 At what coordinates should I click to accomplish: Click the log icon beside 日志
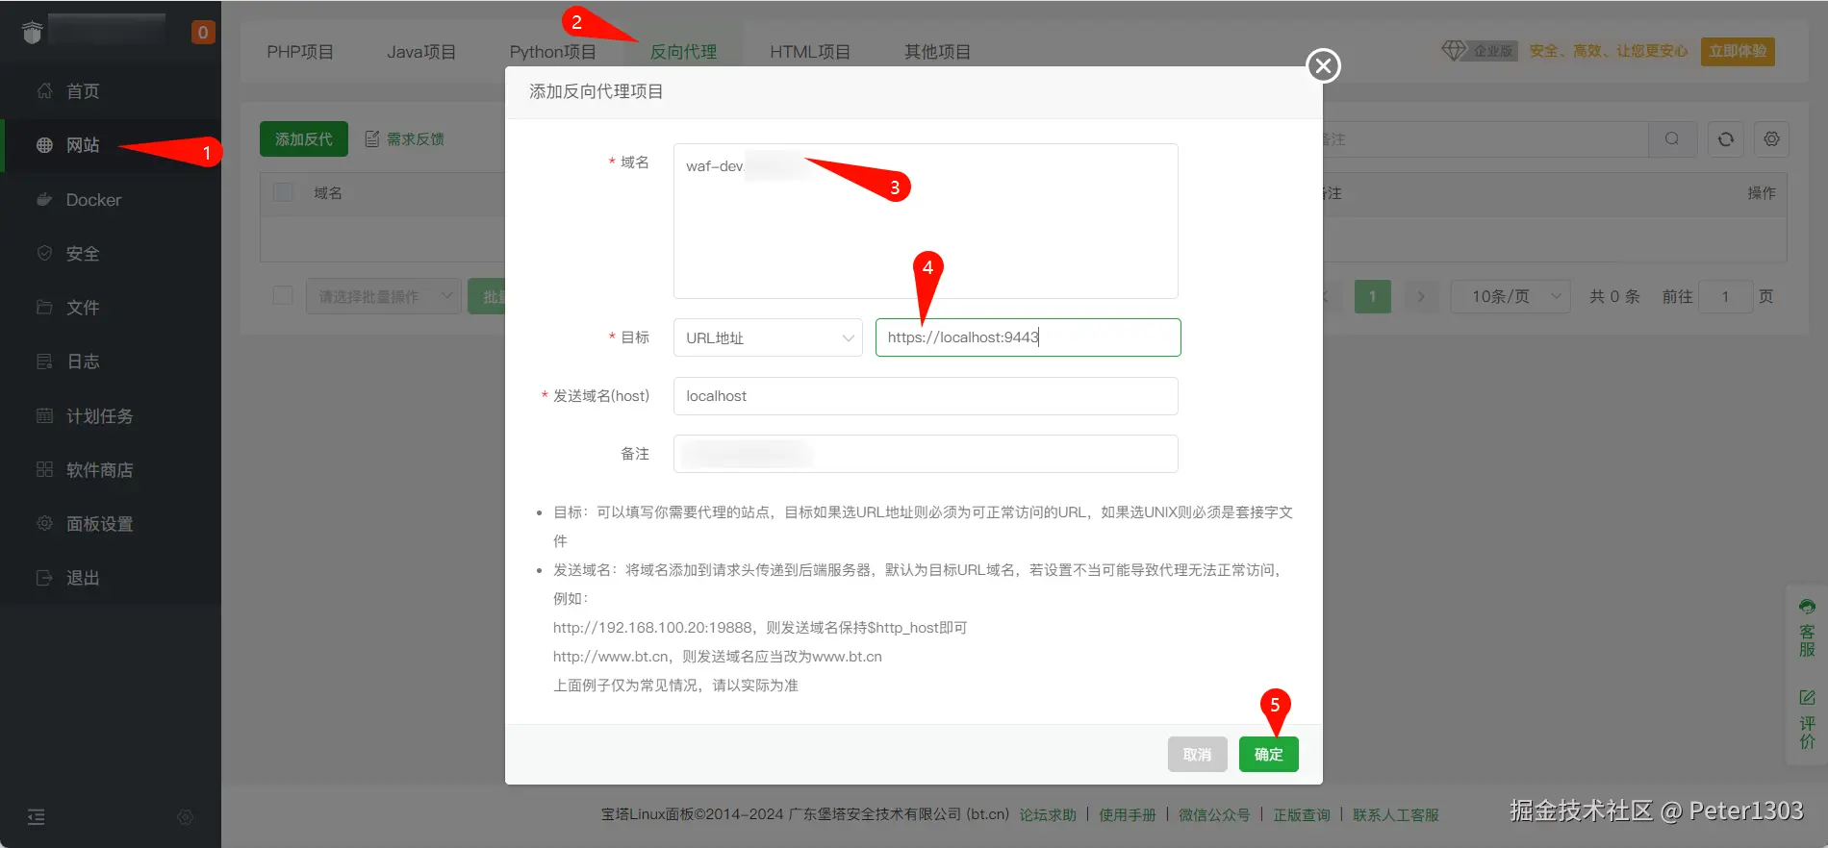click(x=44, y=362)
